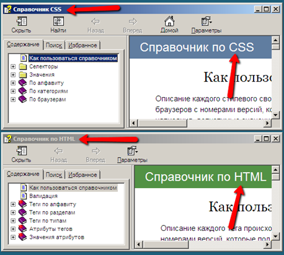284x255 pixels.
Task: Click page icon next to Валидация
Action: click(x=24, y=196)
